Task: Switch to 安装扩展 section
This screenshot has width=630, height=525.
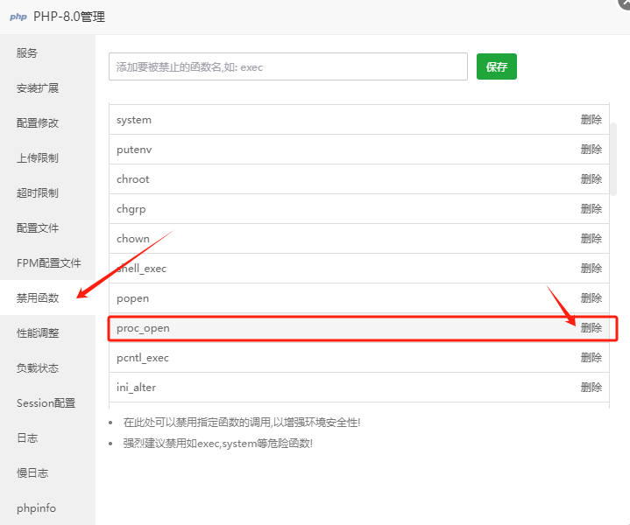Action: point(38,88)
